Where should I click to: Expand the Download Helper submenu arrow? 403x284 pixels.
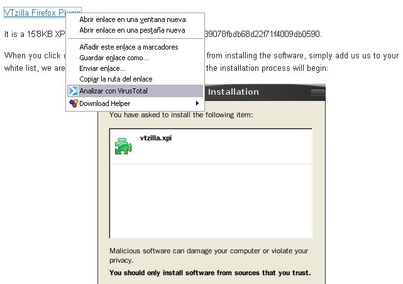click(x=197, y=103)
